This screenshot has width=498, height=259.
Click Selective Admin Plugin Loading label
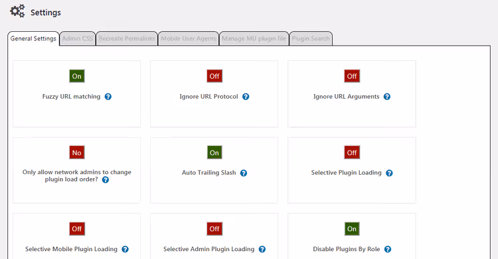pyautogui.click(x=208, y=249)
